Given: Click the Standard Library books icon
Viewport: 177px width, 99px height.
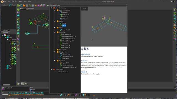Looking at the screenshot, I should pos(54,8).
